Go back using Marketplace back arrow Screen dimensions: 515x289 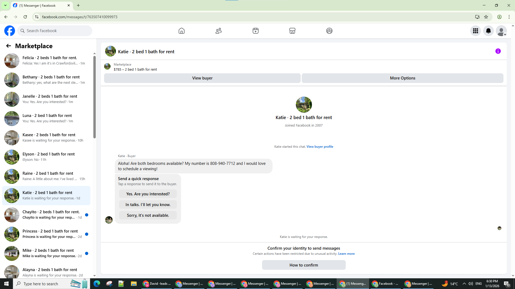(9, 46)
